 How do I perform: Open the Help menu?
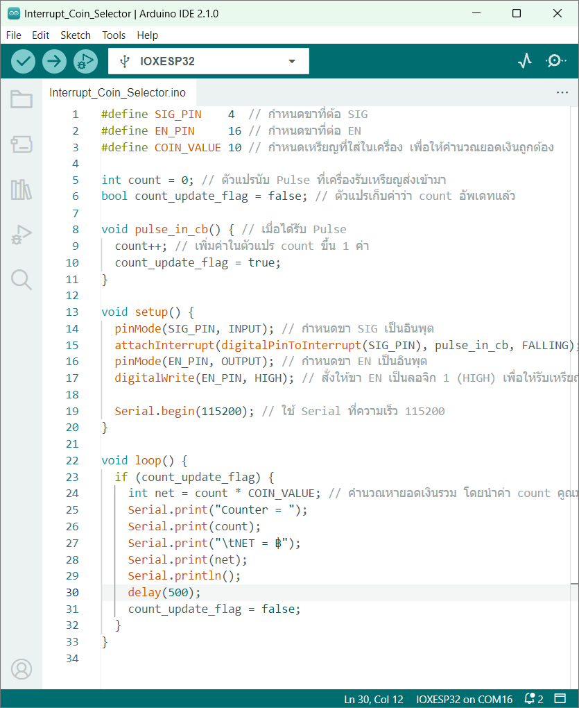pyautogui.click(x=148, y=35)
